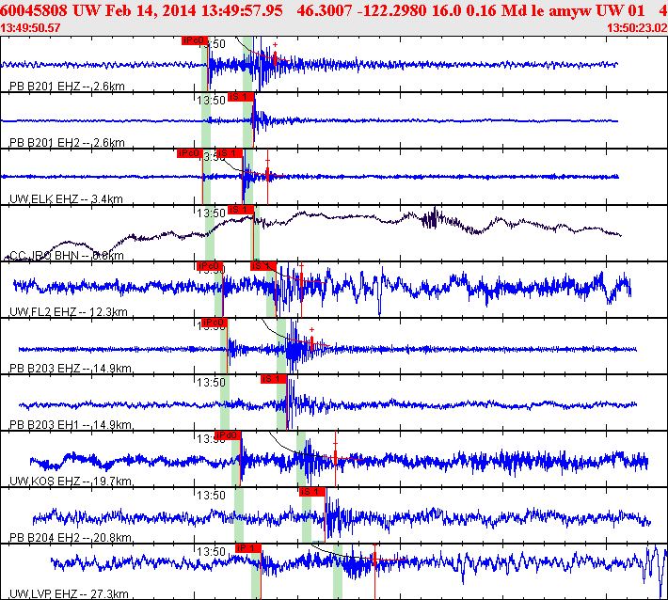
Task: Click the 'UW LVP EHZ -- 27.3km' station label
Action: coord(69,594)
